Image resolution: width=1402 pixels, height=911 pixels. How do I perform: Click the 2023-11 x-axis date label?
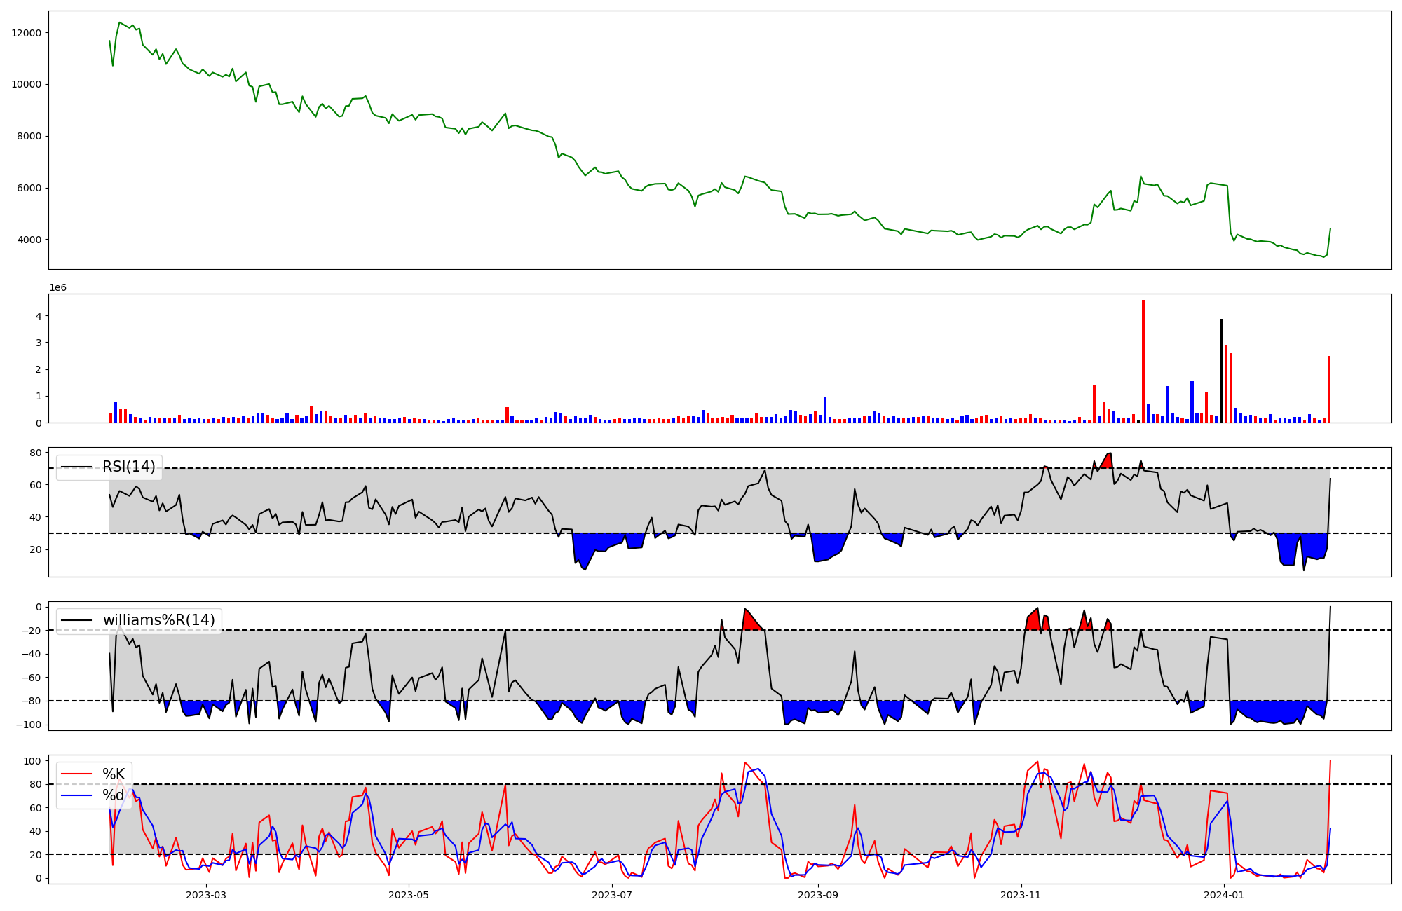tap(1021, 895)
